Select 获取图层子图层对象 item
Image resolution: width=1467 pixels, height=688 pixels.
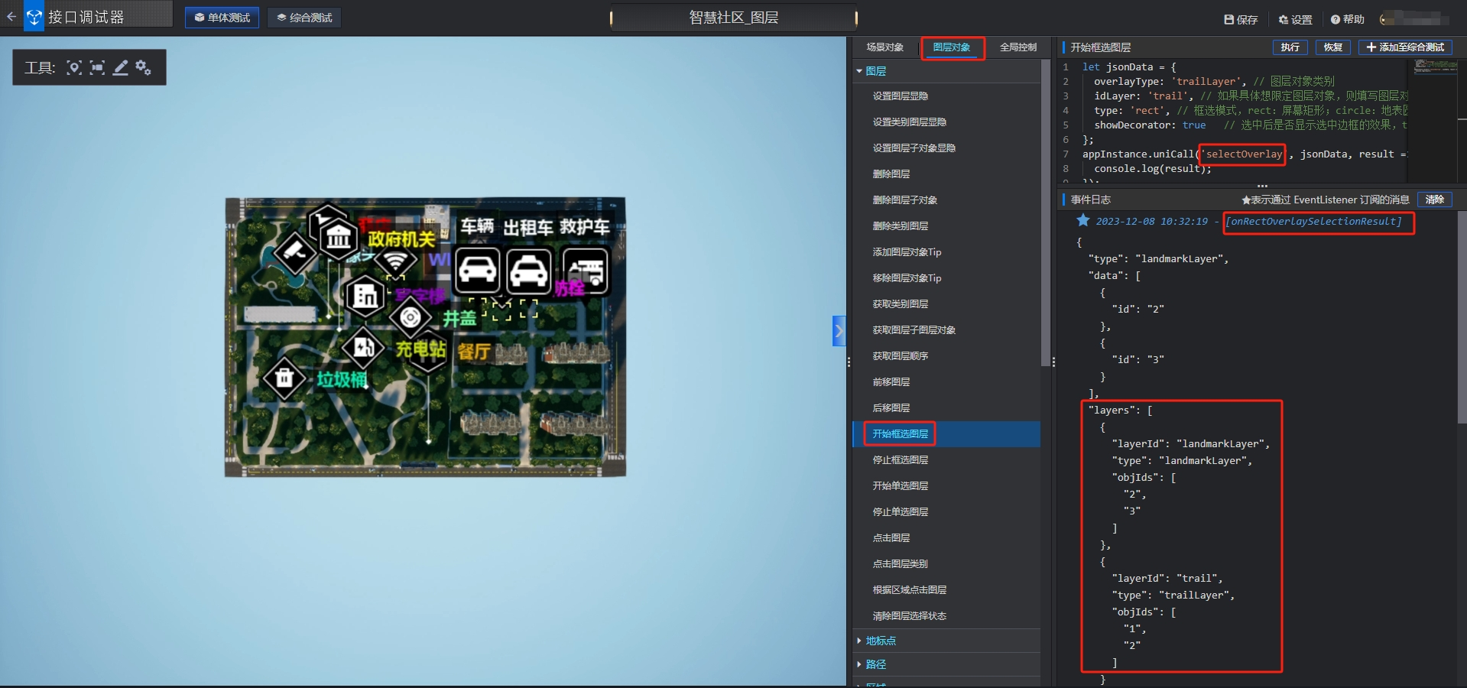[x=946, y=330]
